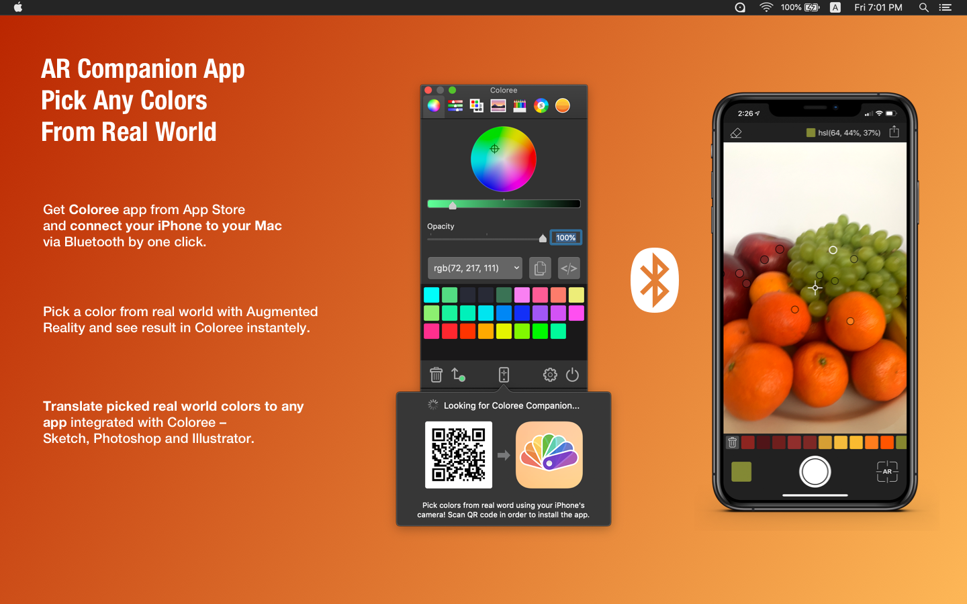Tap the white circle marker on grapes

[x=833, y=250]
